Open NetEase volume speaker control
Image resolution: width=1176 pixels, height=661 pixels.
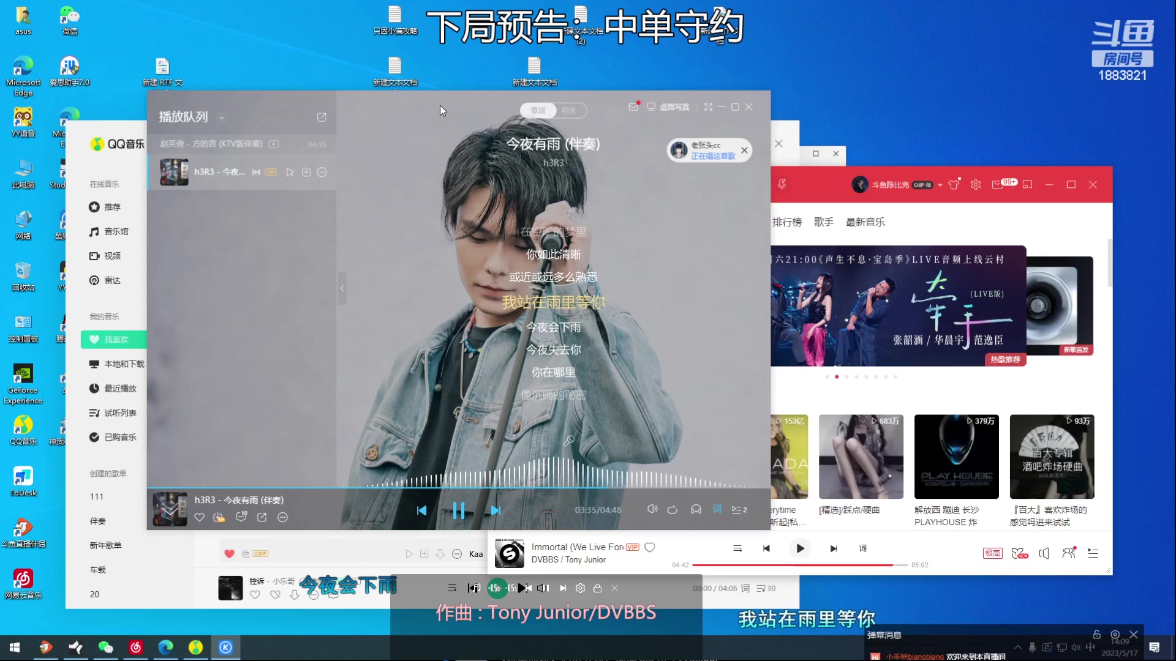point(1044,553)
